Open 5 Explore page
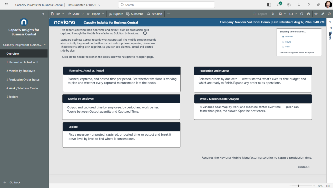The height and width of the screenshot is (188, 333). [24, 97]
